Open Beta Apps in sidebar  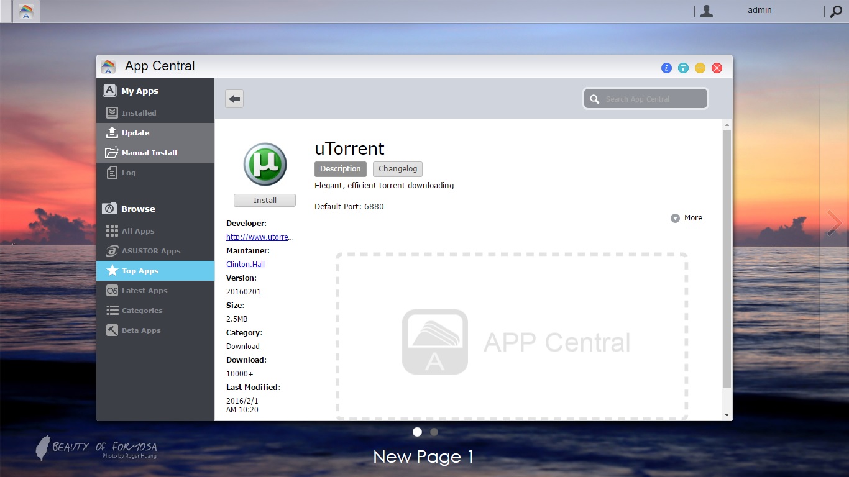coord(141,330)
